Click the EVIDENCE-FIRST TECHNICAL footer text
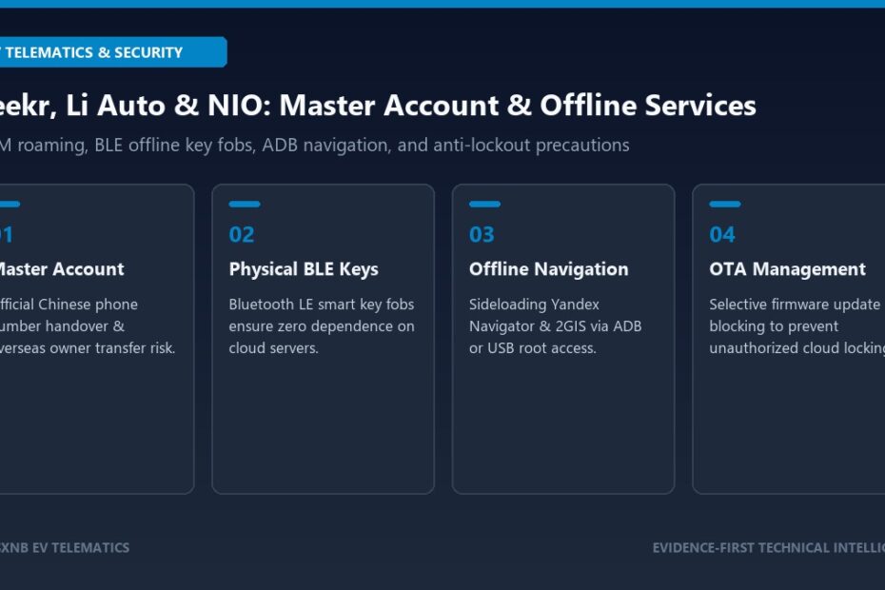885x590 pixels. [769, 548]
